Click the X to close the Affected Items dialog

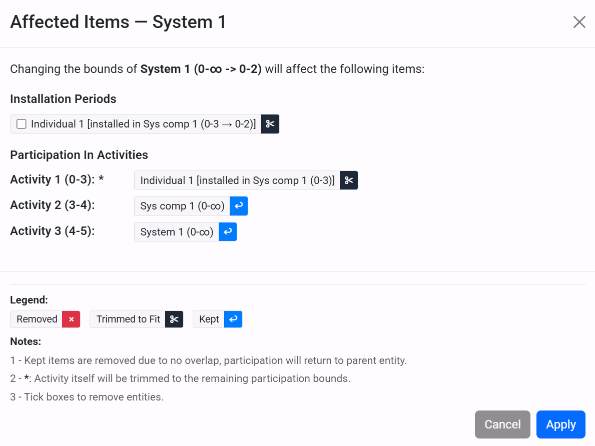click(579, 21)
